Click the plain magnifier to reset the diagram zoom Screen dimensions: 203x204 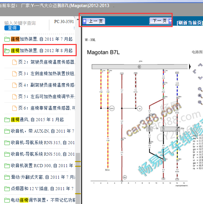[x=200, y=89]
